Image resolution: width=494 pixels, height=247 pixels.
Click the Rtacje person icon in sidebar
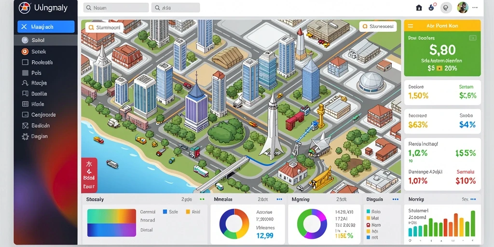(x=25, y=83)
